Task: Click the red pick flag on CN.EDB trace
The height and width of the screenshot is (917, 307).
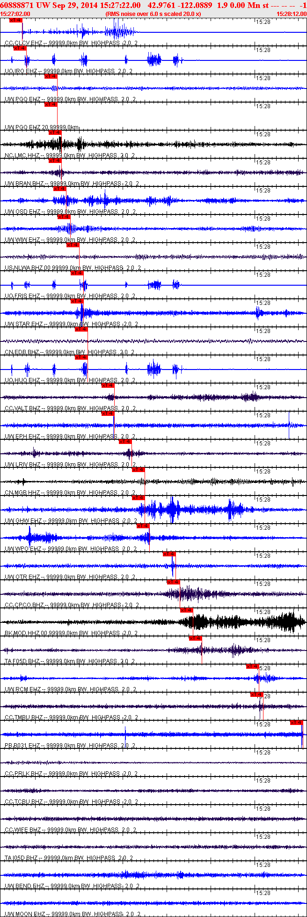Action: coord(81,329)
